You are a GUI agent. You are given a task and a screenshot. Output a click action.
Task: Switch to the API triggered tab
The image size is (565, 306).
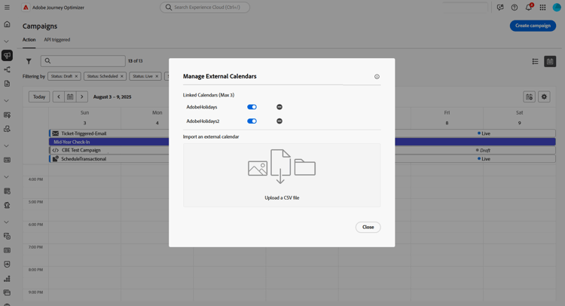[x=57, y=40]
